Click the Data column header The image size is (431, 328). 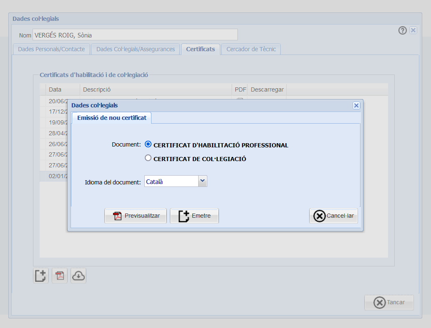pyautogui.click(x=63, y=89)
